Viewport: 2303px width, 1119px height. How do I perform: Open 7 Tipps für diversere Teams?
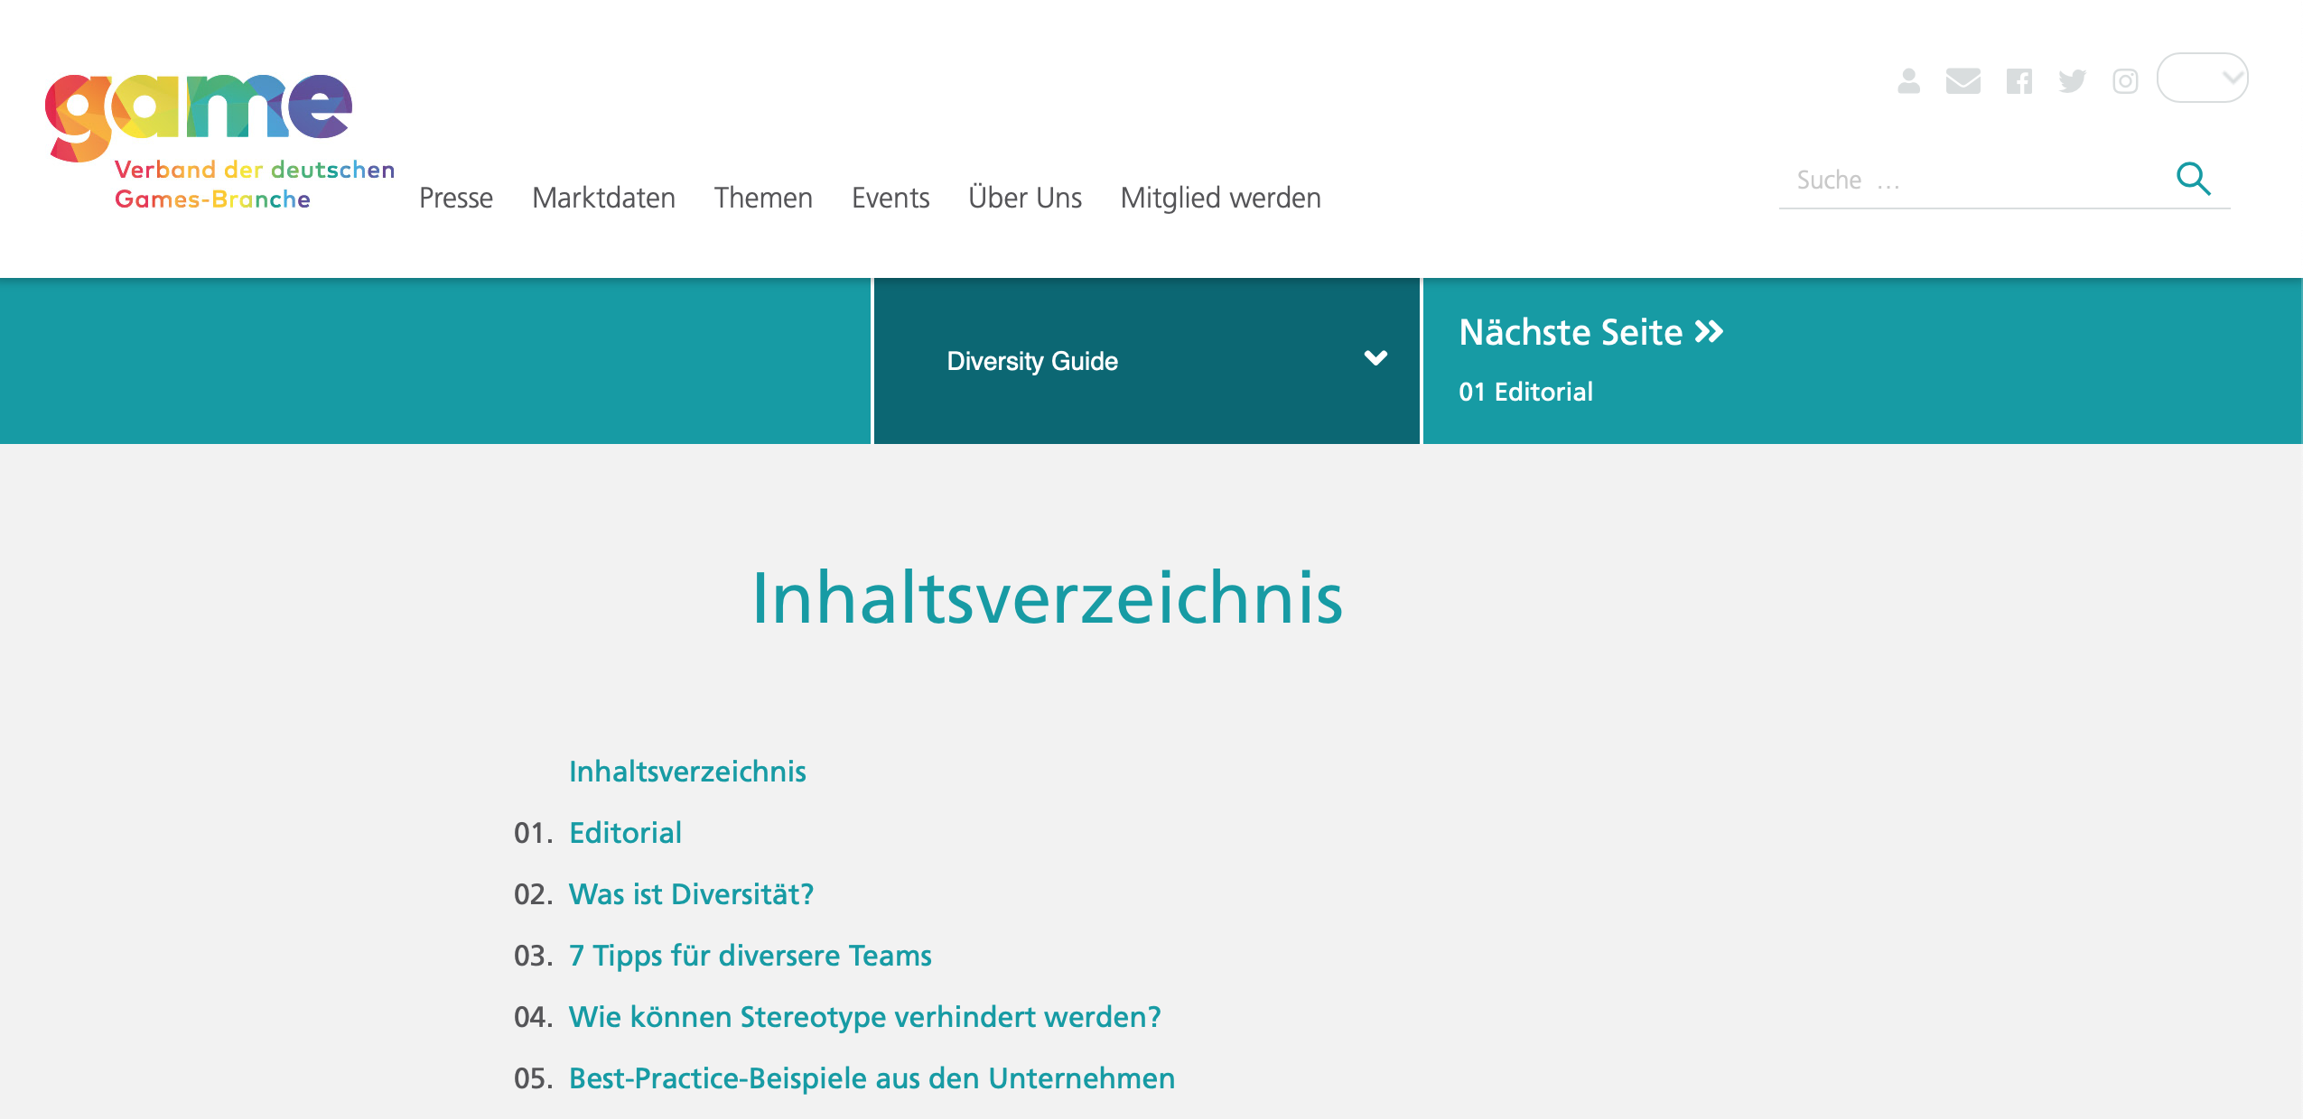(x=750, y=955)
